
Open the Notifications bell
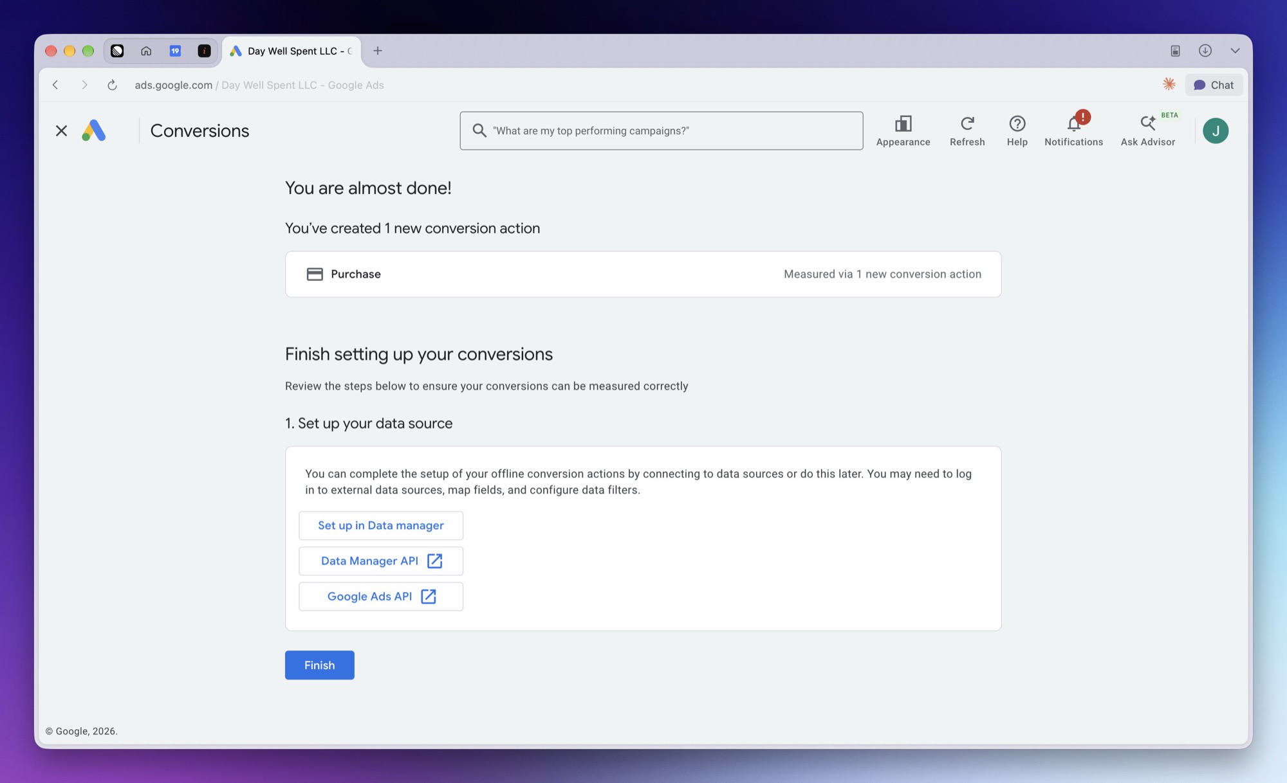click(x=1073, y=130)
